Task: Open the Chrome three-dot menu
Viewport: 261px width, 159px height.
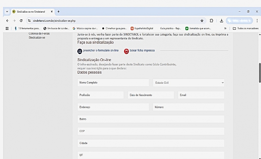Action: (257, 21)
